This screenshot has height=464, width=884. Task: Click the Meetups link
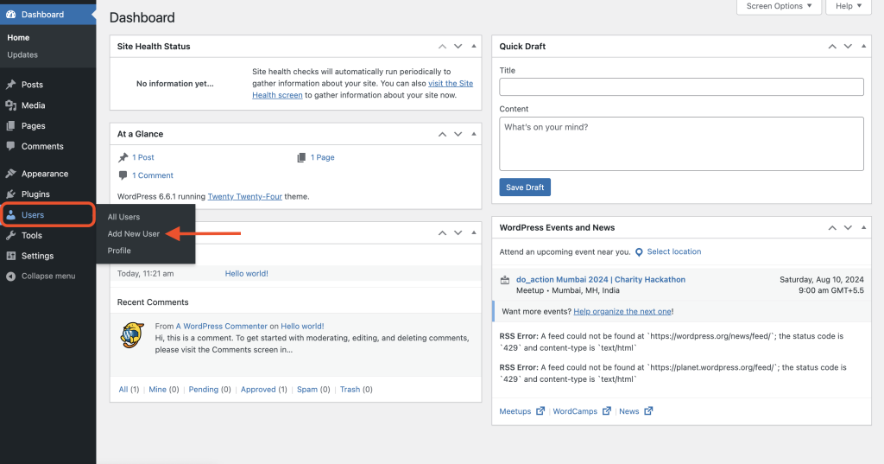point(515,411)
